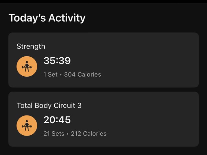Select the 35:39 workout duration

coord(57,61)
